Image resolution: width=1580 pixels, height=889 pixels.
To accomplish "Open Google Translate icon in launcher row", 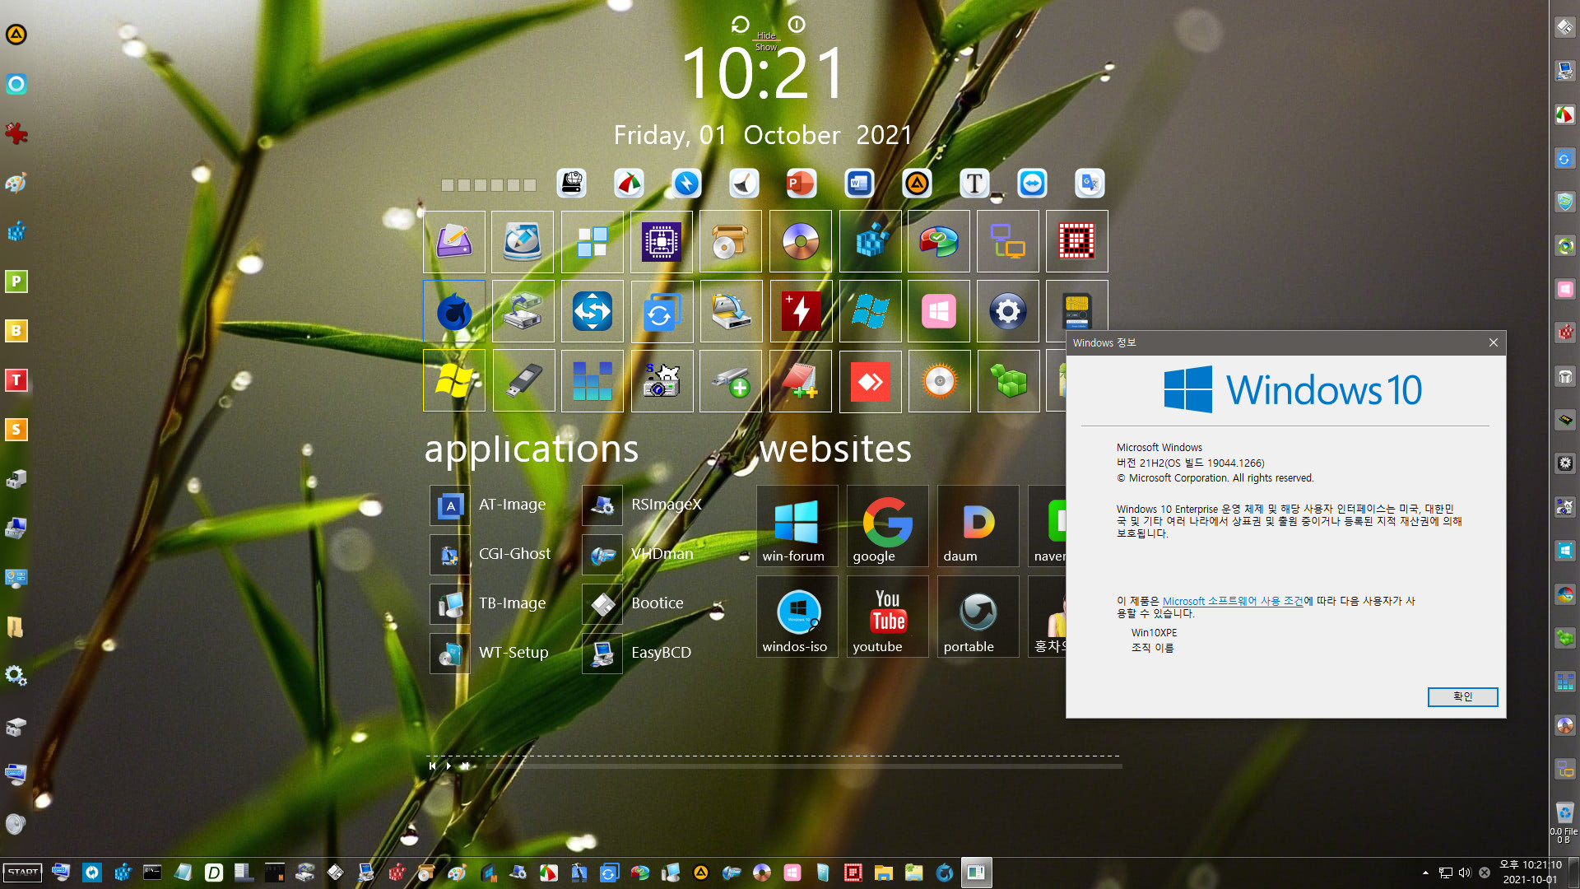I will (1090, 184).
